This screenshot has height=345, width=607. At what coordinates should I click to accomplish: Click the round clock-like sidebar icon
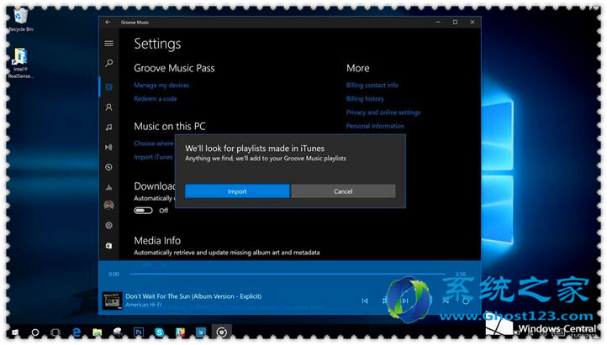click(x=108, y=167)
